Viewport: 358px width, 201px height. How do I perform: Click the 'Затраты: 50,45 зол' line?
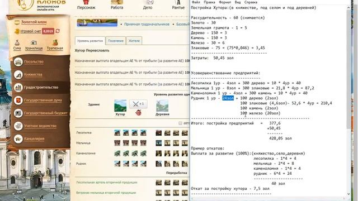coord(212,58)
